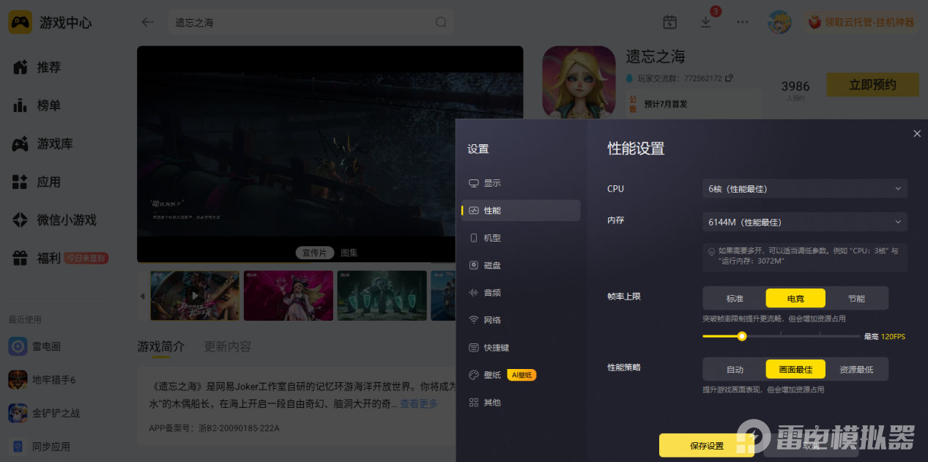Open the 网络 network settings tab

point(521,320)
